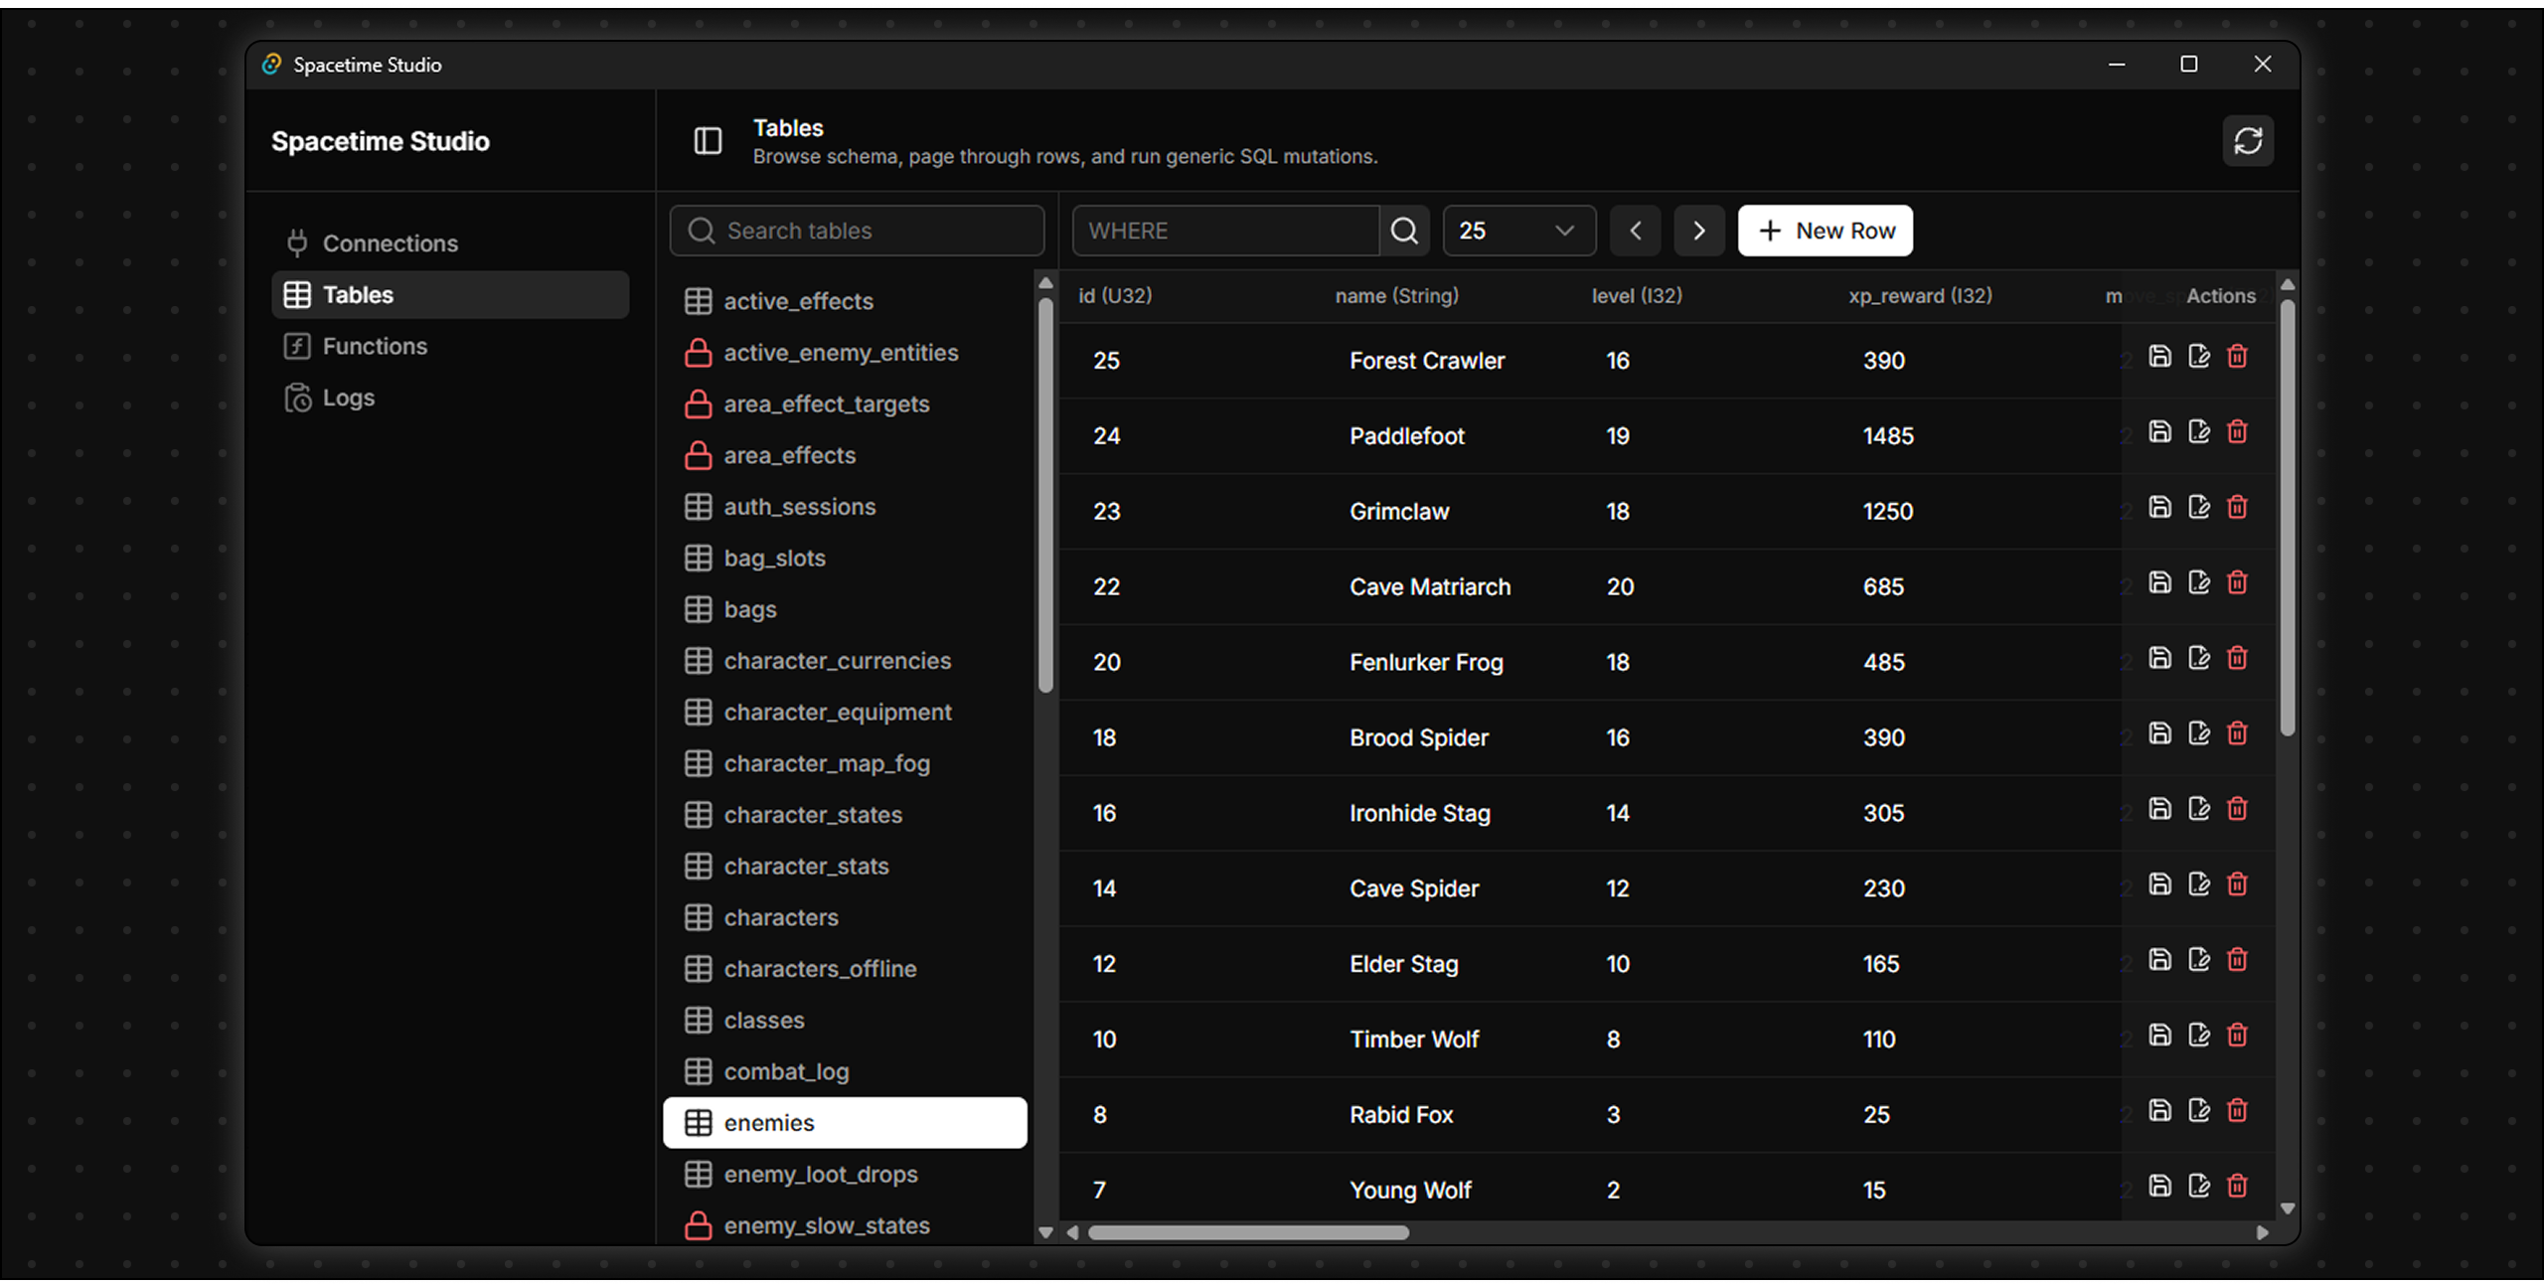This screenshot has width=2544, height=1286.
Task: Select Tables in the sidebar
Action: (450, 295)
